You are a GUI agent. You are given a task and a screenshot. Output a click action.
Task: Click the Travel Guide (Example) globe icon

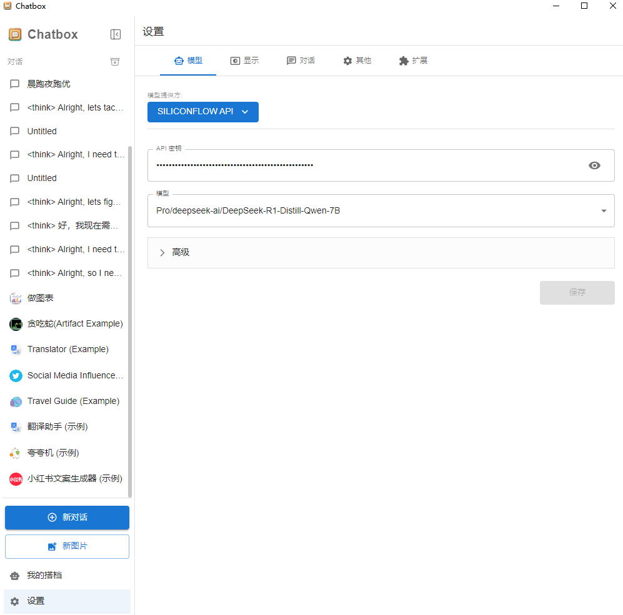tap(16, 401)
